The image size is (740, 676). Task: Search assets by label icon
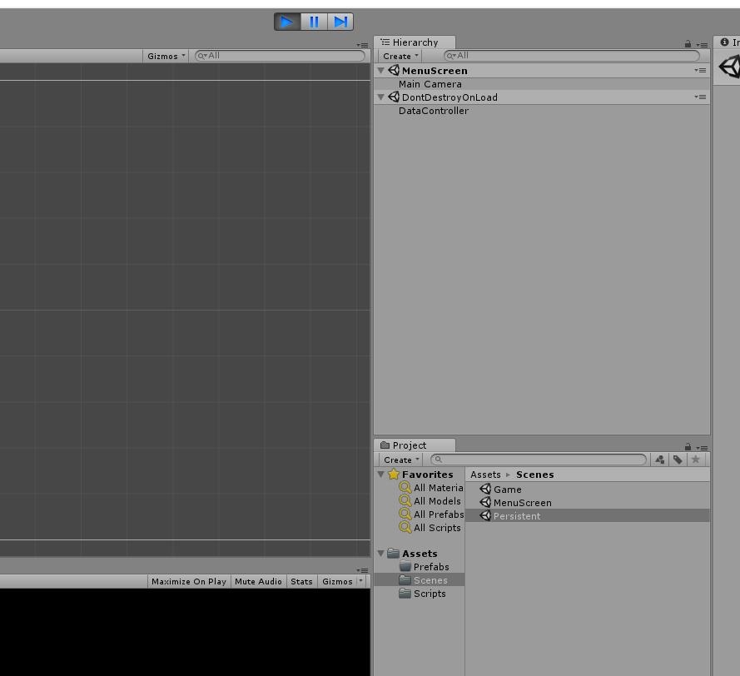click(x=678, y=460)
